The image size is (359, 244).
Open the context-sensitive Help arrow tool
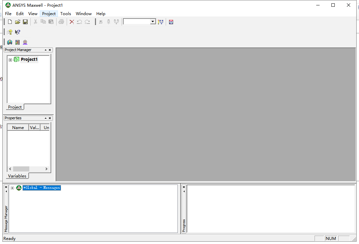click(x=18, y=32)
